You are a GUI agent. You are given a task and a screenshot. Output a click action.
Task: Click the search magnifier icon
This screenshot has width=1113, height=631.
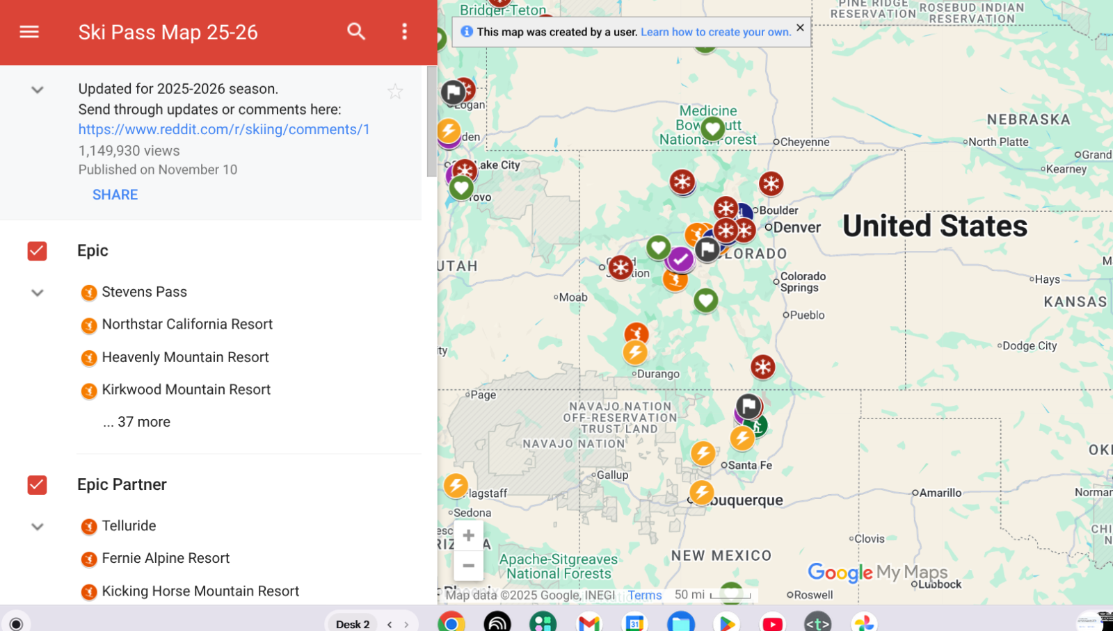pyautogui.click(x=356, y=32)
